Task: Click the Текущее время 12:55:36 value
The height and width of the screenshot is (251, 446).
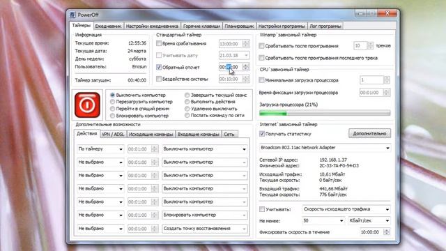Action: [x=137, y=43]
